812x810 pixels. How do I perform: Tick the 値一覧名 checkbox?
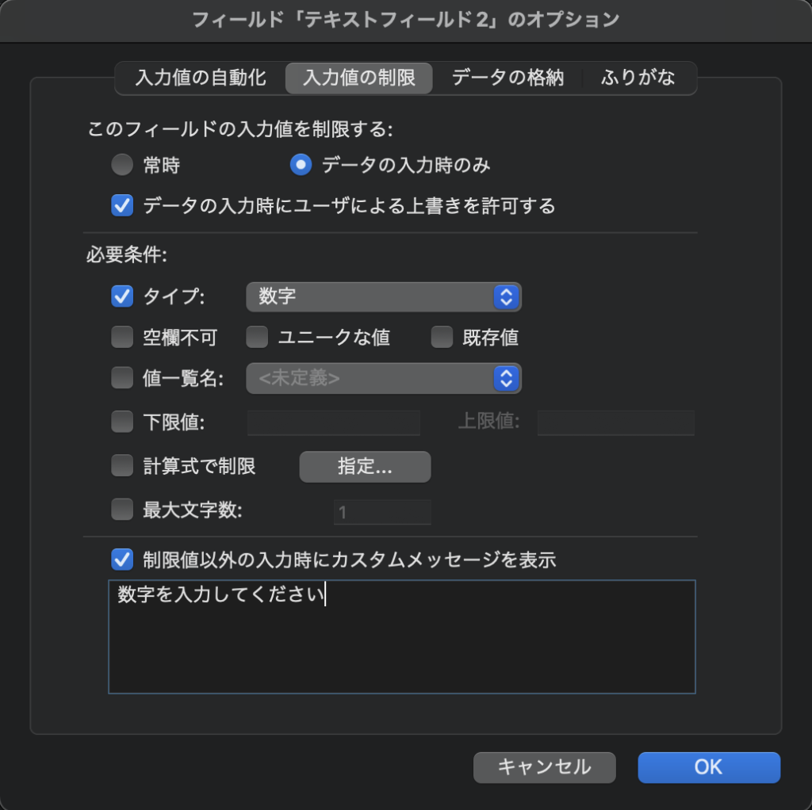click(122, 378)
